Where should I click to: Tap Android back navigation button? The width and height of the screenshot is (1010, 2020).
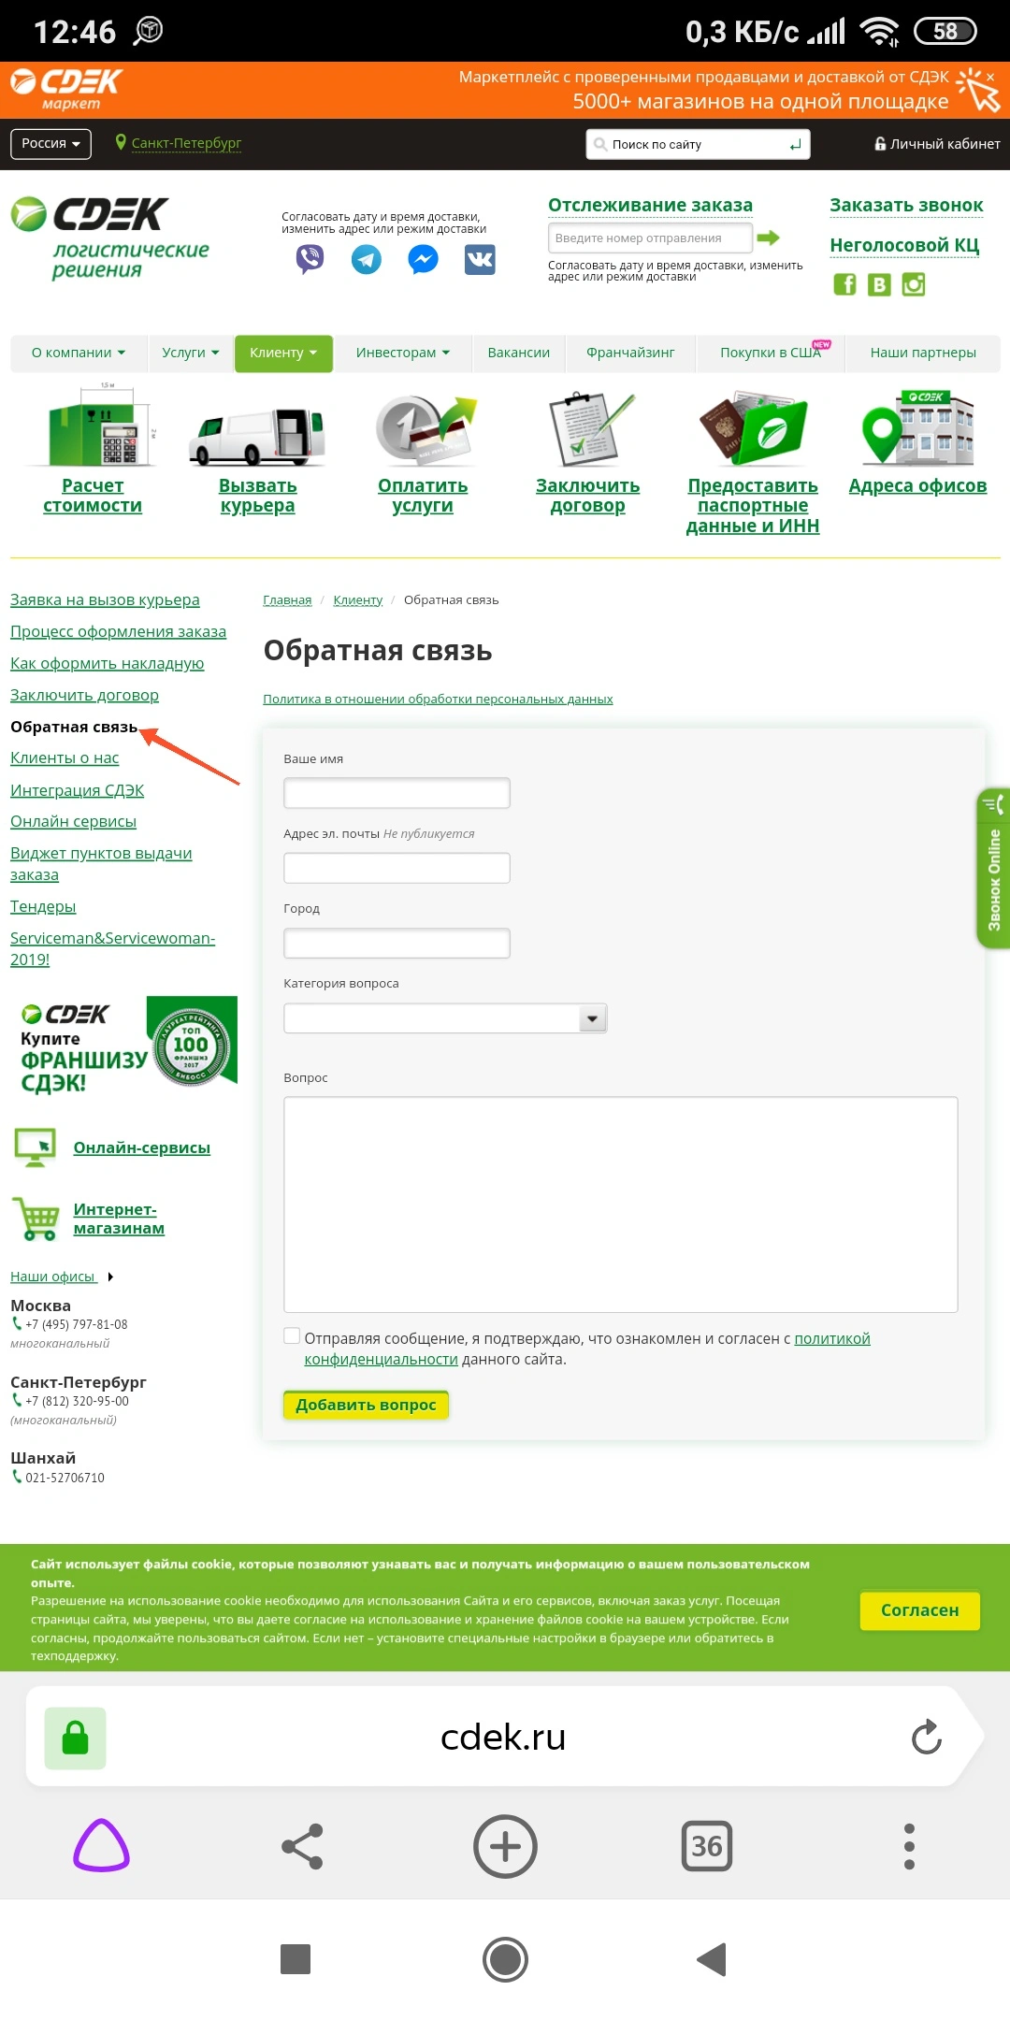(x=712, y=1959)
